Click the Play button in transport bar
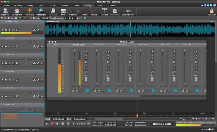The height and width of the screenshot is (132, 217). pos(47,124)
